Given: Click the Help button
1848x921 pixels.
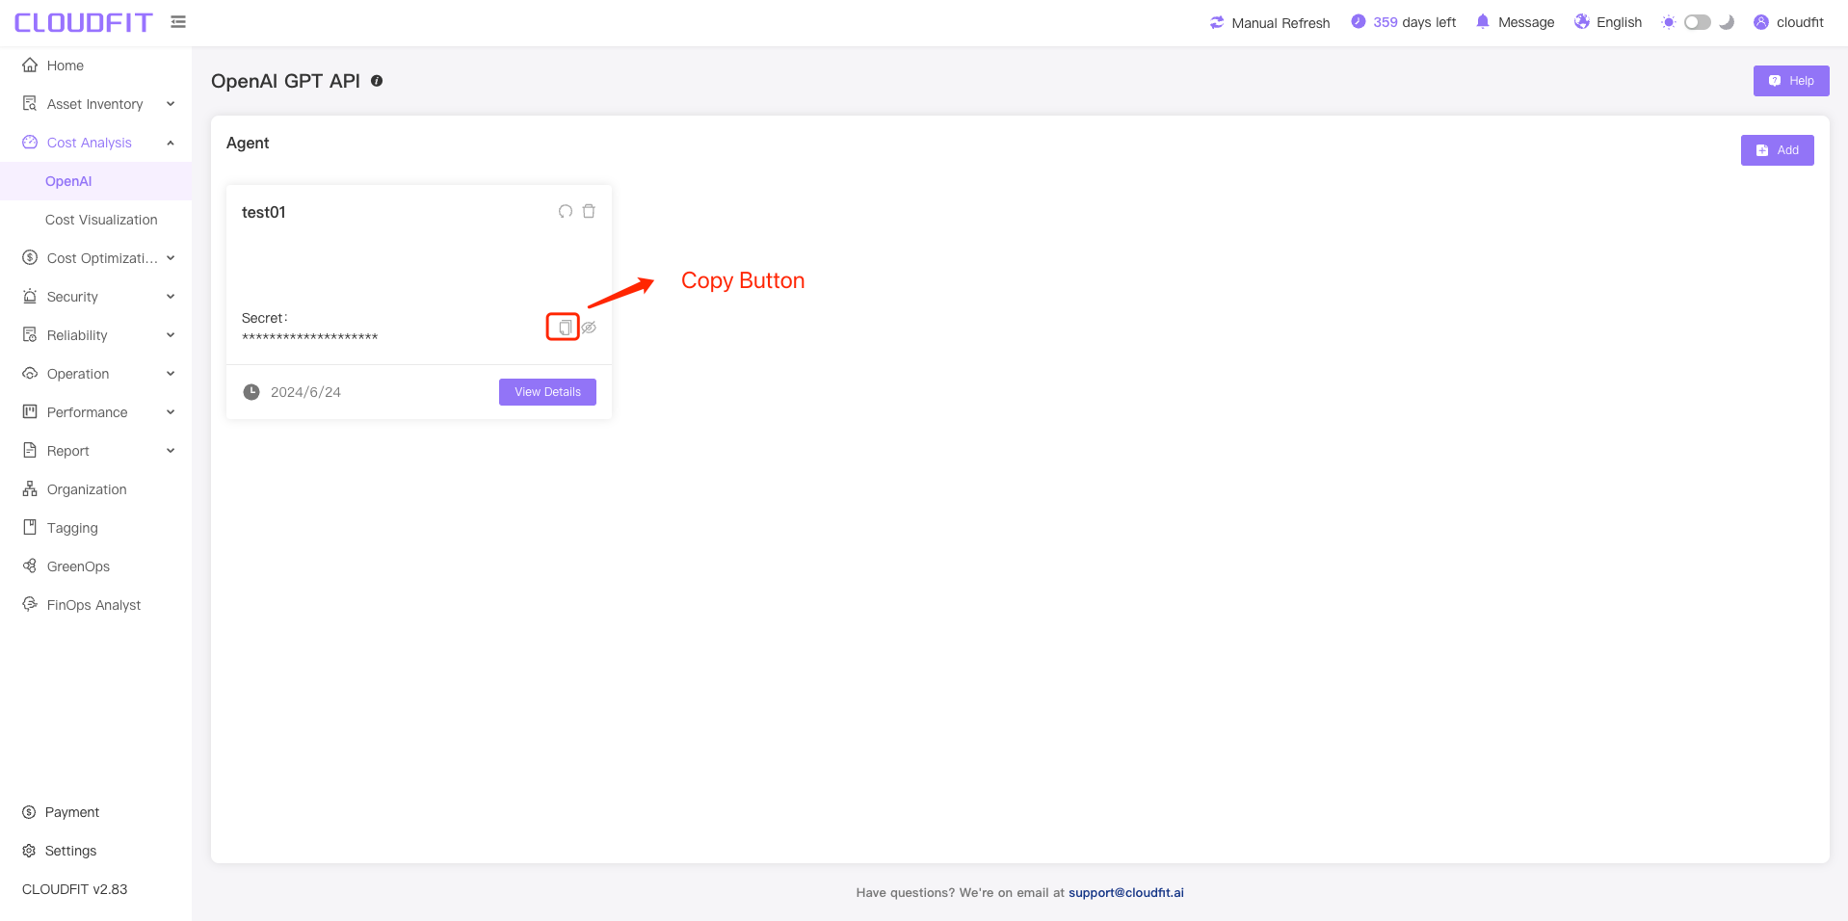Looking at the screenshot, I should click(x=1790, y=81).
